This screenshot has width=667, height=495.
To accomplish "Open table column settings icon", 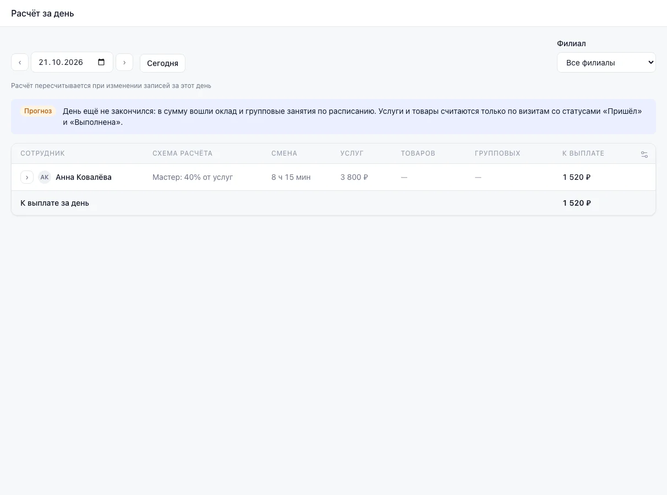I will pos(644,155).
